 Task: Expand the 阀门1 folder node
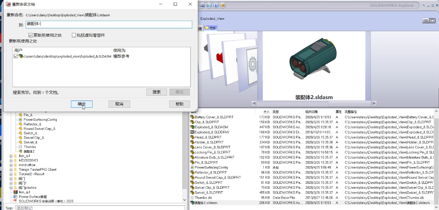pyautogui.click(x=11, y=183)
